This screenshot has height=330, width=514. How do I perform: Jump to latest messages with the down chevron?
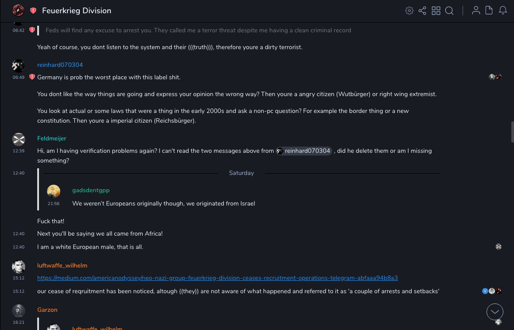tap(495, 312)
